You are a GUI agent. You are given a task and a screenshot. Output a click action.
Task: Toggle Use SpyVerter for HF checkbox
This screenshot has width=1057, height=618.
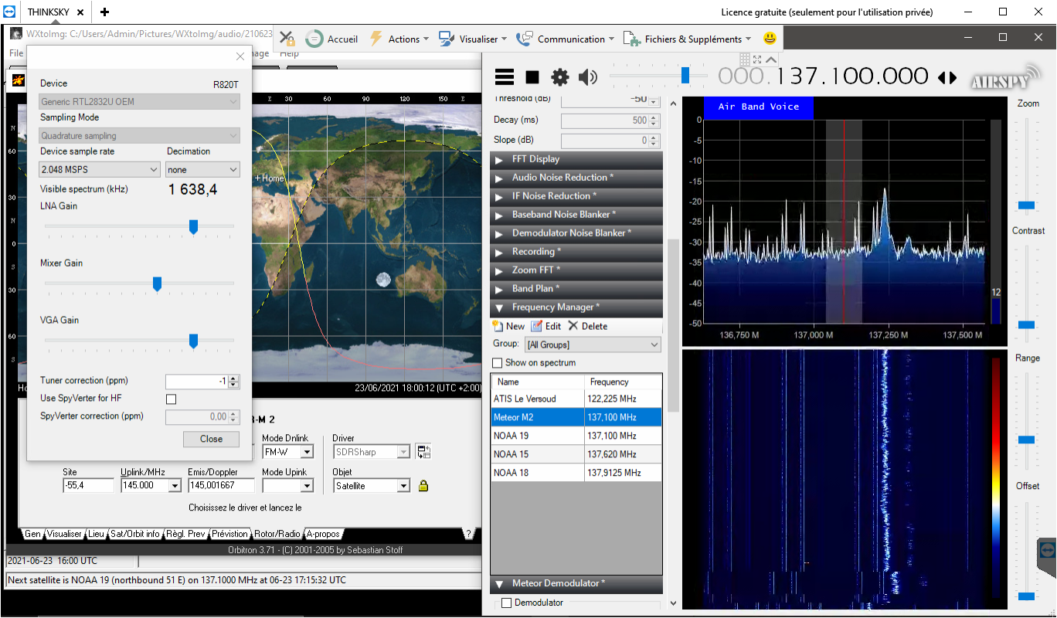click(172, 399)
